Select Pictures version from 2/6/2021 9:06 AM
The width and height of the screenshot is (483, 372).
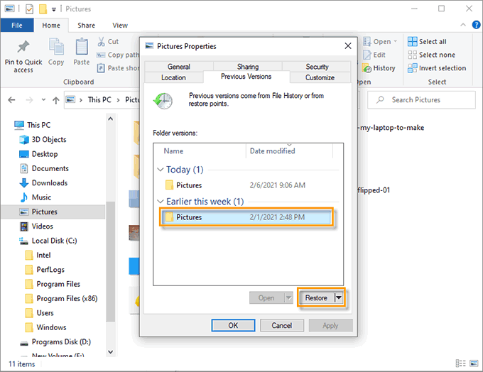coord(248,185)
